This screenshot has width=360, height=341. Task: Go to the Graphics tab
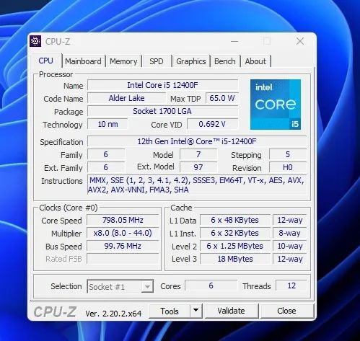pos(191,61)
